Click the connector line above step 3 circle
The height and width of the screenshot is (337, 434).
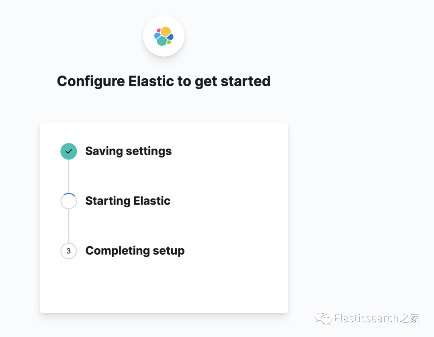[69, 226]
